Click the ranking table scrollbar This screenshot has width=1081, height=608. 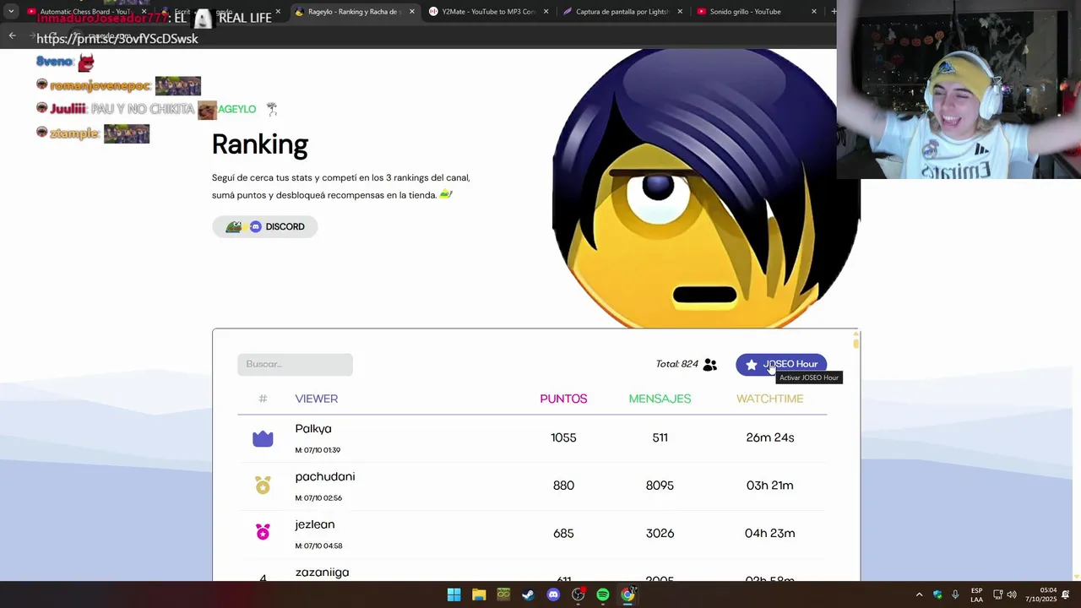tap(856, 342)
